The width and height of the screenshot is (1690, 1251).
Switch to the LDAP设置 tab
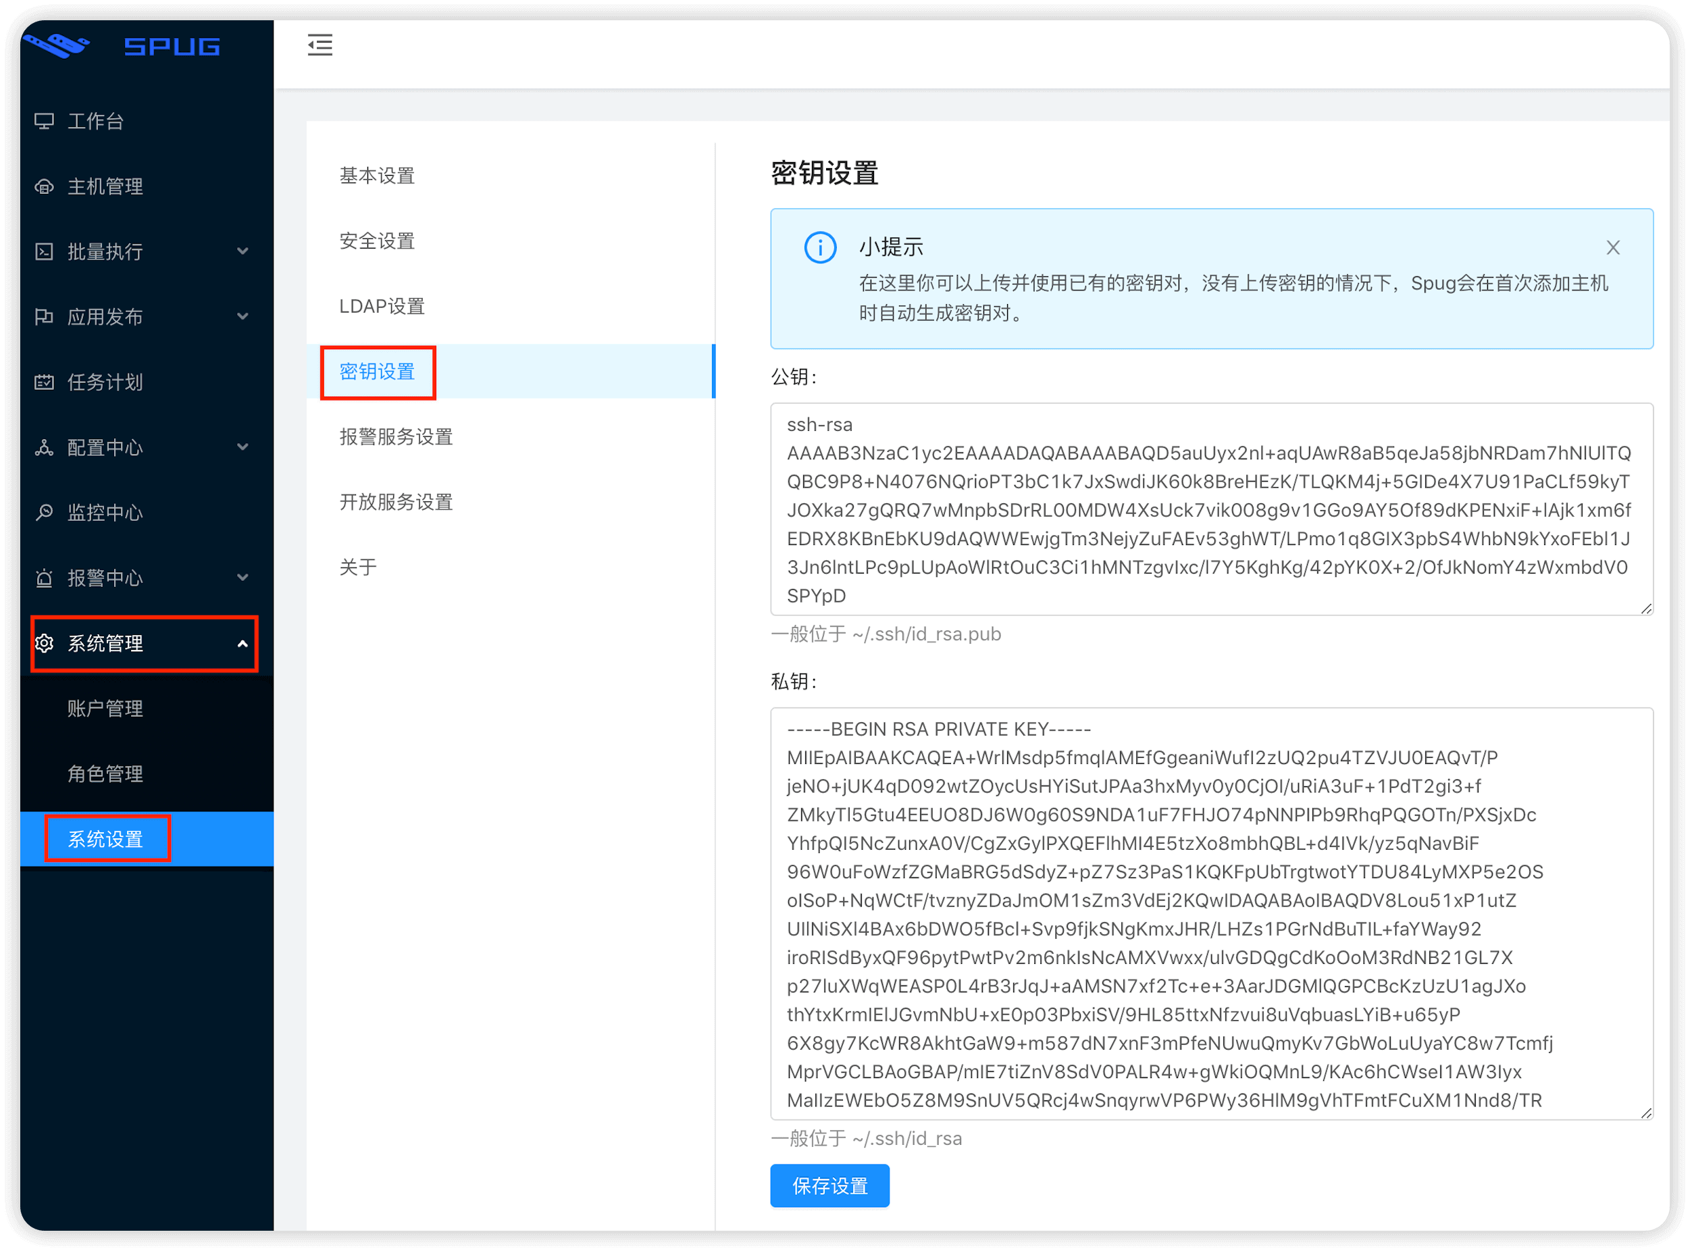point(382,307)
